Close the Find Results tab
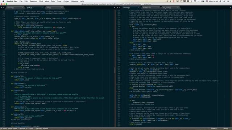 pyautogui.click(x=158, y=8)
